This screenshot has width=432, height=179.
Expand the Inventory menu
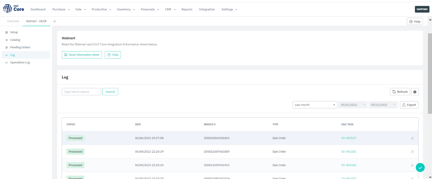point(126,9)
